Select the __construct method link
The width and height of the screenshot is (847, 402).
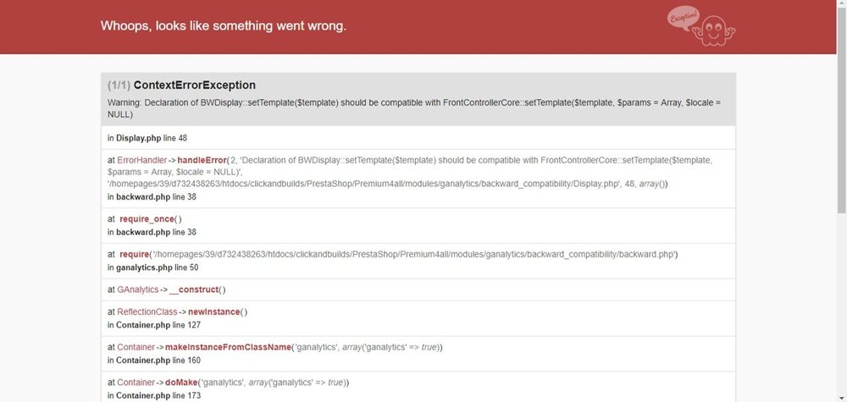click(193, 289)
